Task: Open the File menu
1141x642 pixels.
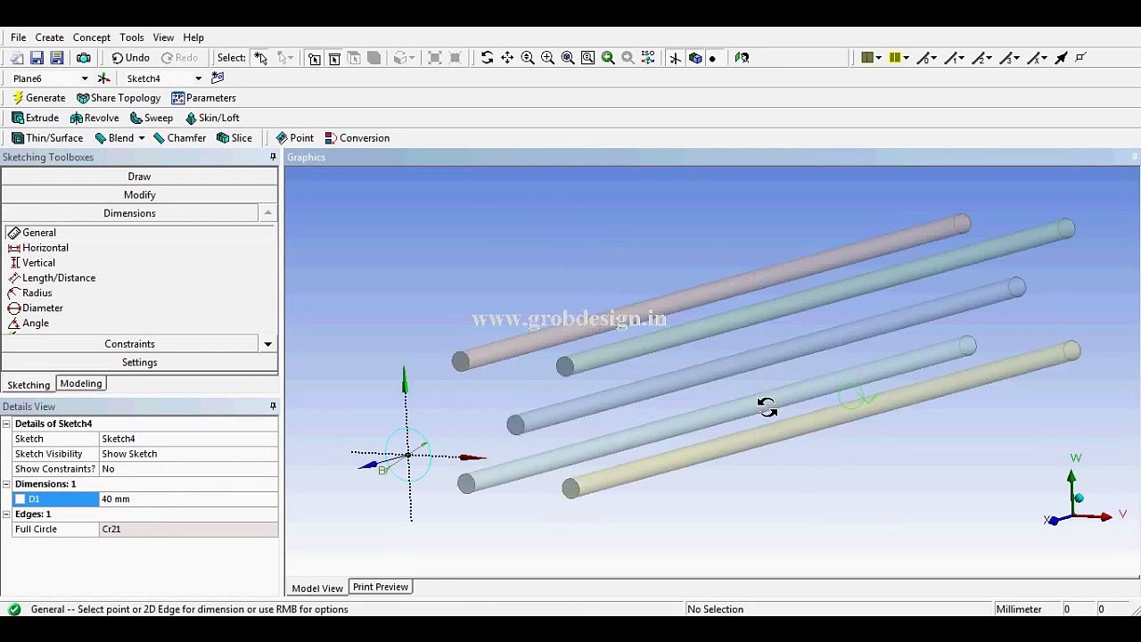Action: 18,37
